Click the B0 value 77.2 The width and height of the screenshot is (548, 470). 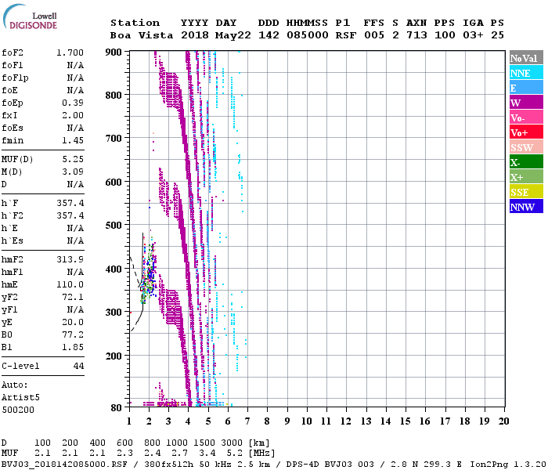pos(73,334)
